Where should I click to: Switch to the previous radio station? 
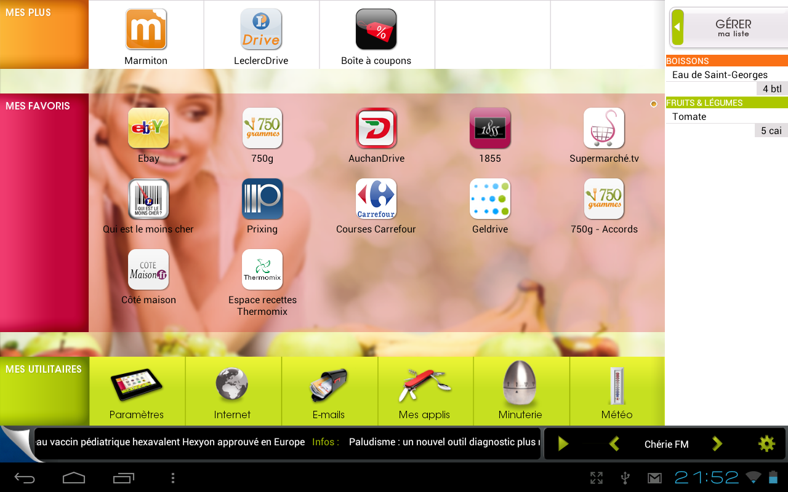(x=614, y=443)
